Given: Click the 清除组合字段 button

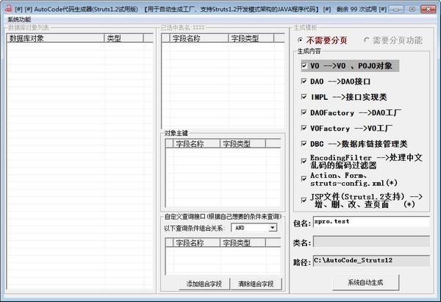Looking at the screenshot, I should 256,284.
